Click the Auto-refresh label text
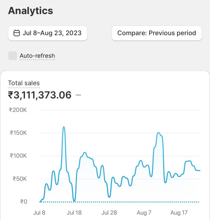 [37, 56]
